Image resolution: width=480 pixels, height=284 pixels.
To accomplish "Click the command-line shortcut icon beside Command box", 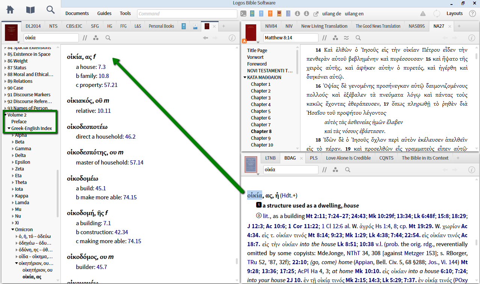I will coord(243,13).
